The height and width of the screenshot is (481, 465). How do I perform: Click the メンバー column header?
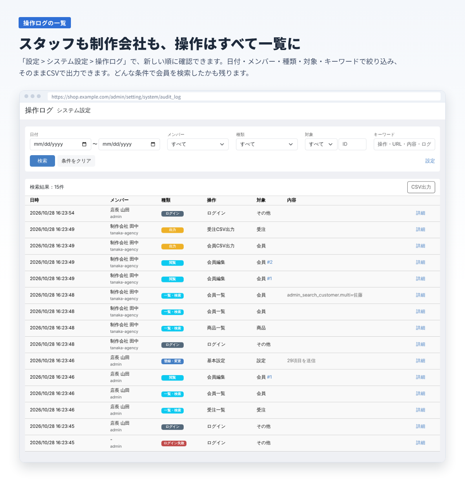point(119,200)
